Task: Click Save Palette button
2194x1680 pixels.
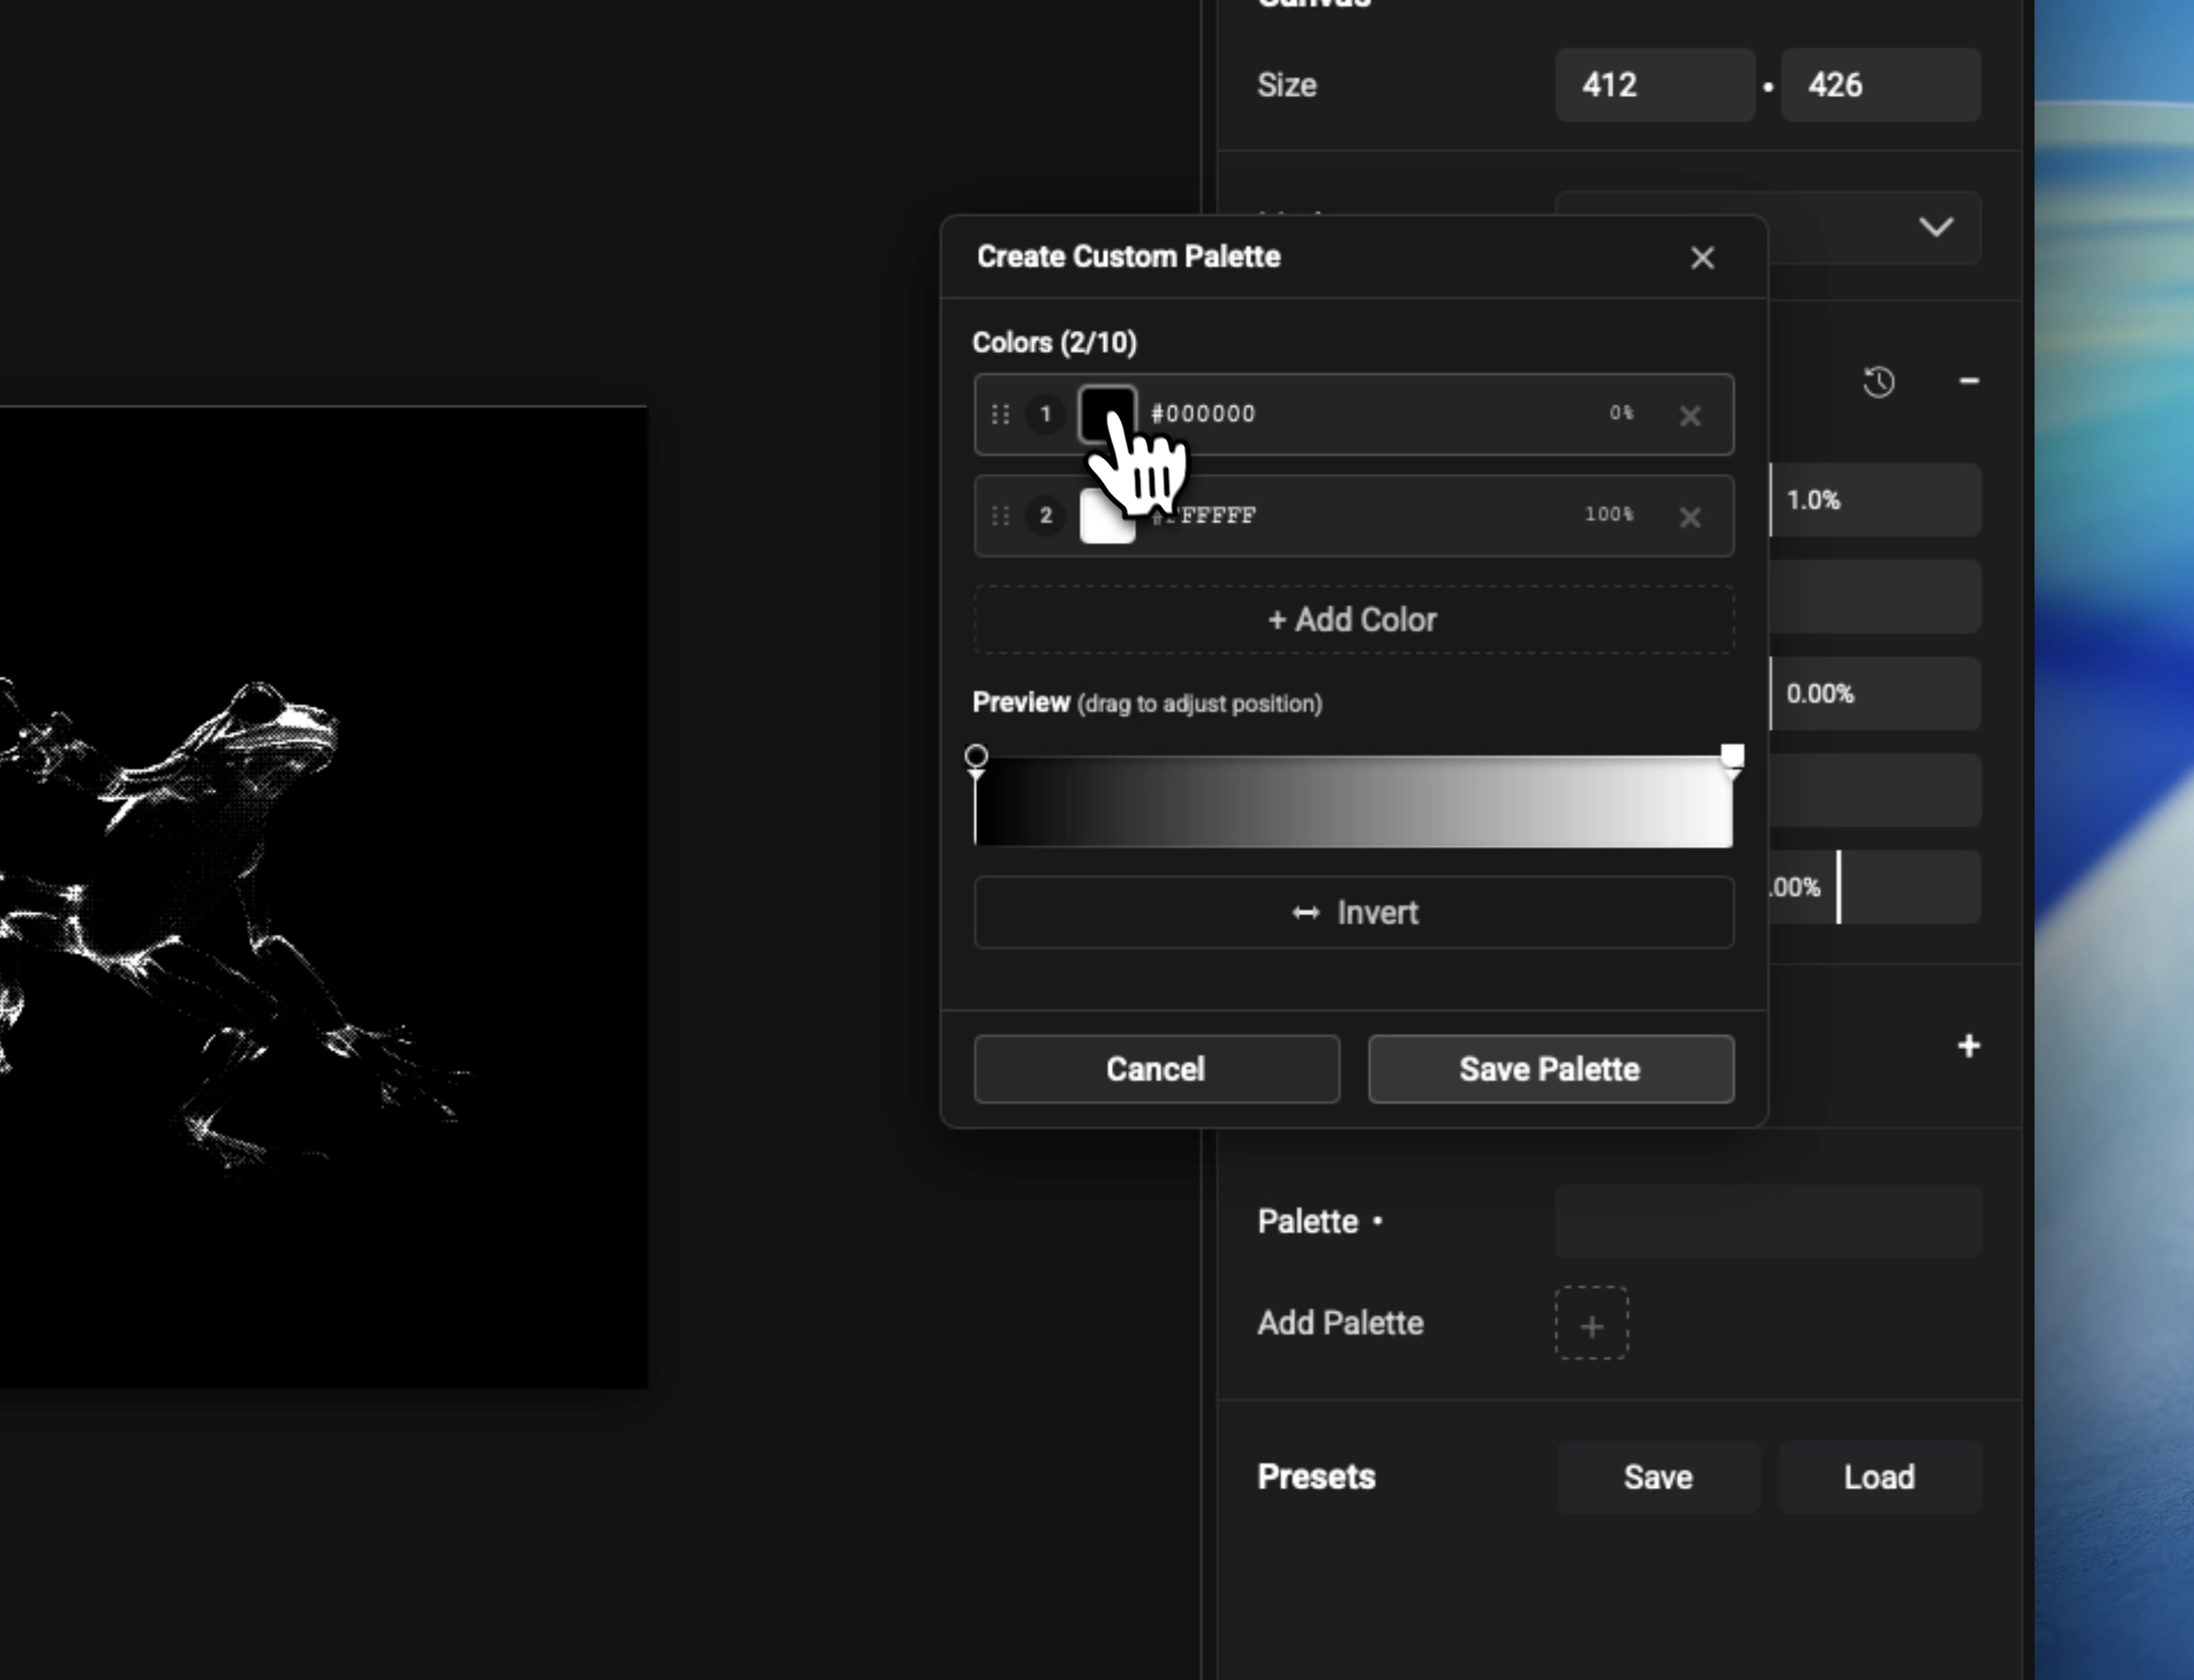Action: tap(1549, 1069)
